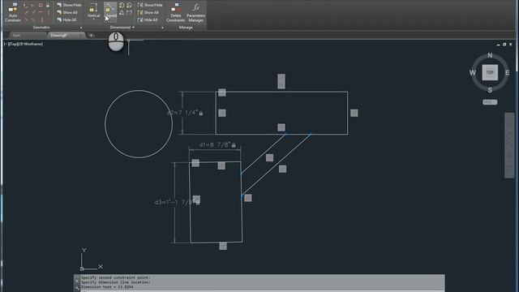Run Auto Constrain tool

[x=13, y=12]
